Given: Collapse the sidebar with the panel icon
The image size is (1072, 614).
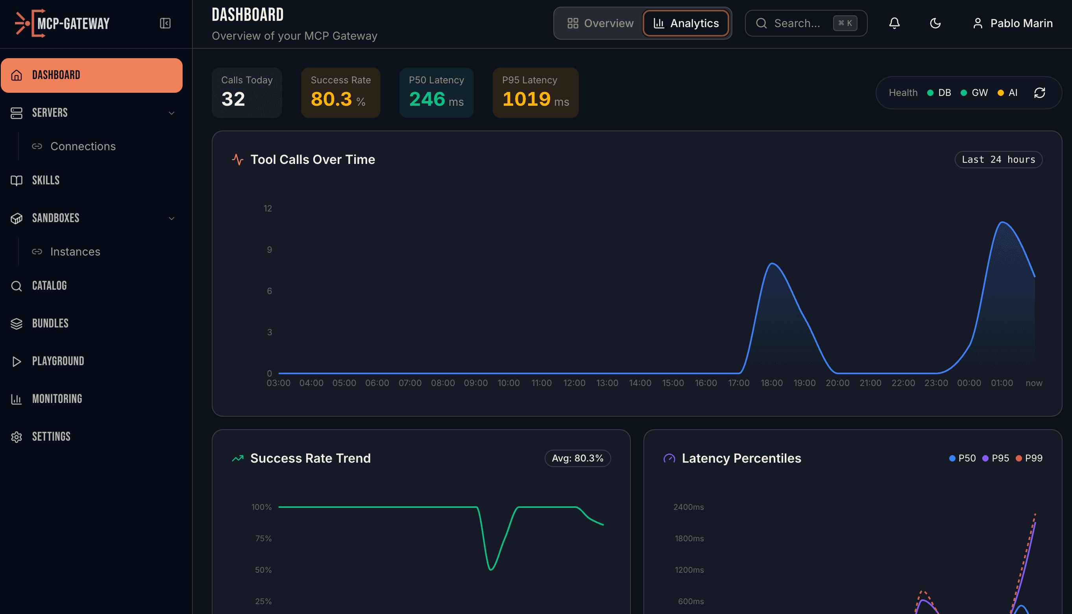Looking at the screenshot, I should point(164,23).
